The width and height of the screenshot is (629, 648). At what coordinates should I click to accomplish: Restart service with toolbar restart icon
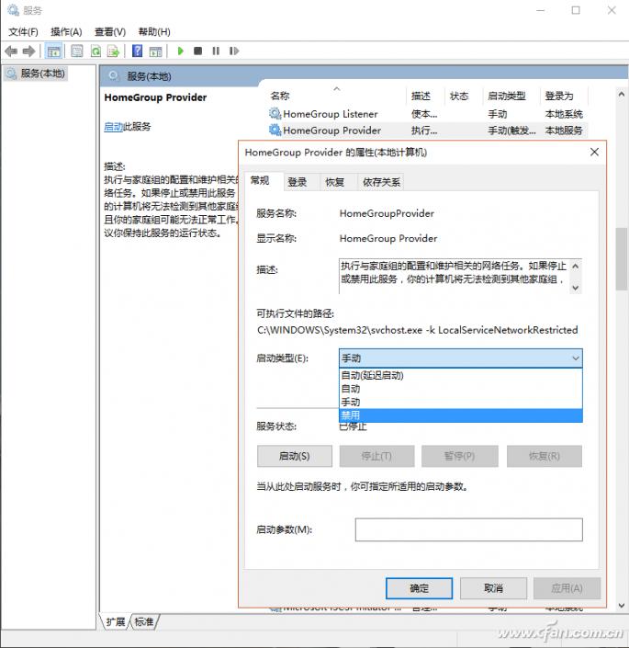(x=233, y=51)
